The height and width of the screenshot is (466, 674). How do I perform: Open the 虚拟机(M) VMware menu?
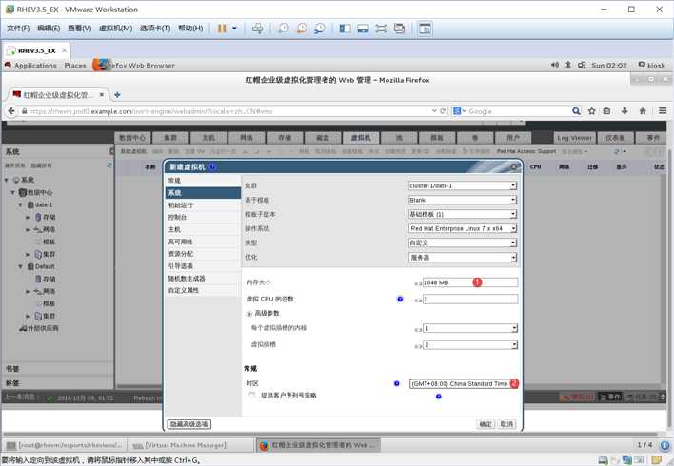click(x=115, y=29)
